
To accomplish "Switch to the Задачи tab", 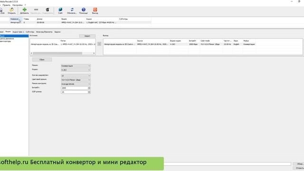I will pos(57,32).
